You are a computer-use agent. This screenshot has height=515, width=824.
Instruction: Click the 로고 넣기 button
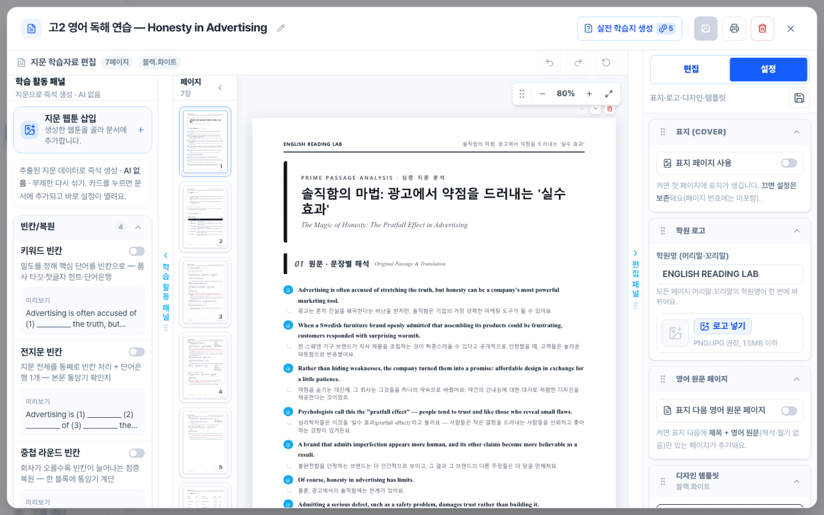point(723,326)
